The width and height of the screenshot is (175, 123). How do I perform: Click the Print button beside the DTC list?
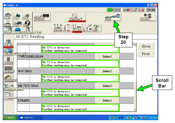point(146,54)
